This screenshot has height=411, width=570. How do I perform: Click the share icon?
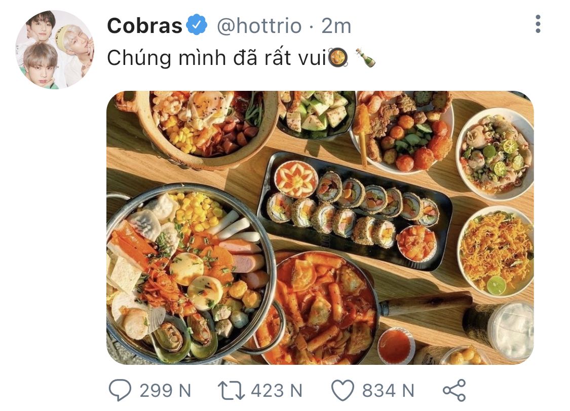point(454,391)
